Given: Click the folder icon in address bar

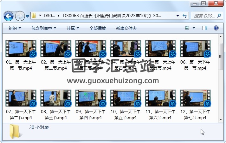Looking at the screenshot, I should (x=34, y=16).
